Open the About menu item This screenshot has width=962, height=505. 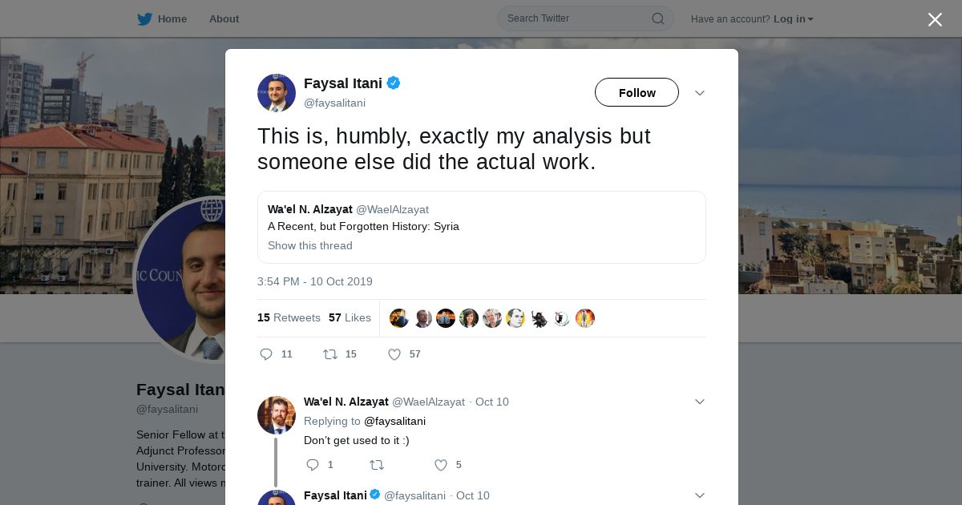tap(224, 18)
